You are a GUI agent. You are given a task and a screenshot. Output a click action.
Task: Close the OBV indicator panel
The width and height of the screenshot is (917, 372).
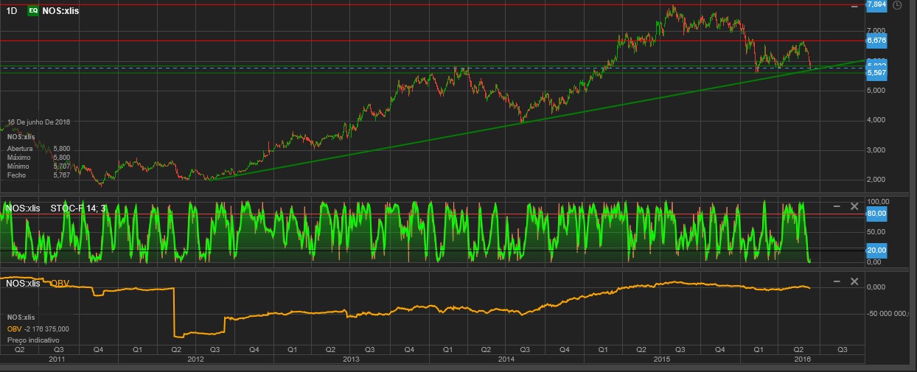854,281
